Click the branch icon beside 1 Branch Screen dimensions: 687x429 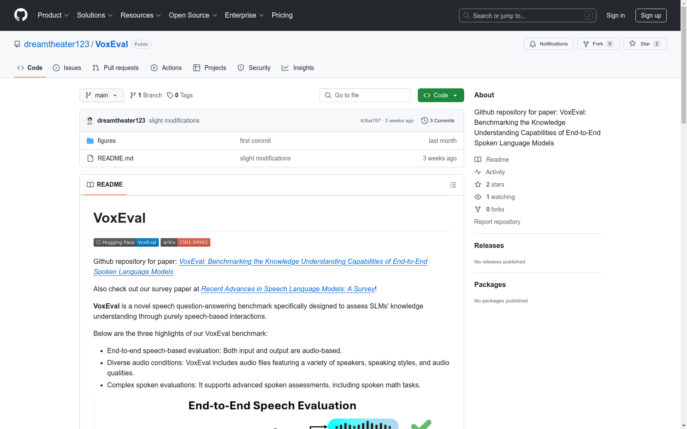click(x=133, y=95)
